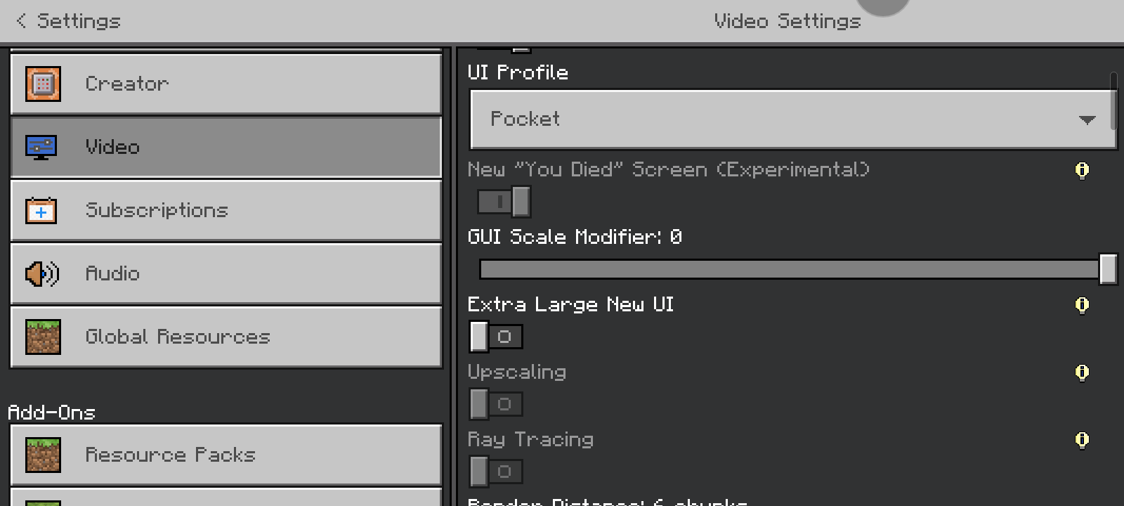
Task: Go back to Settings
Action: (x=68, y=21)
